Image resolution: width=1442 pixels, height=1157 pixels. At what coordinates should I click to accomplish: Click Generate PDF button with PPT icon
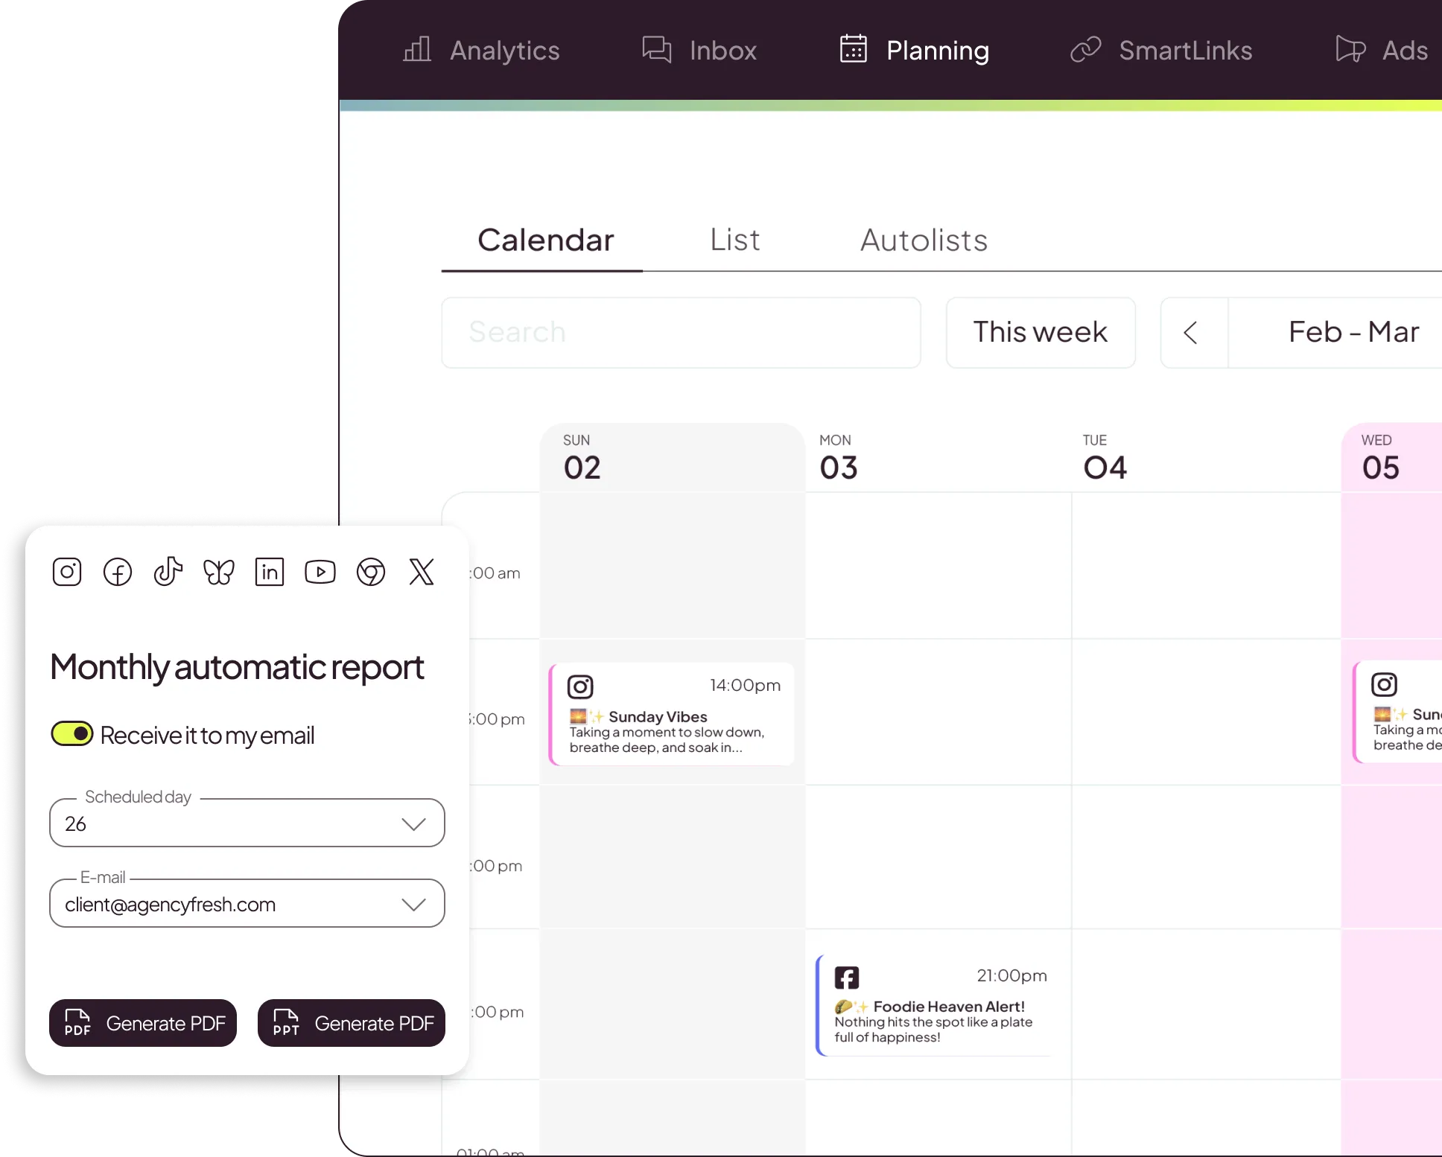click(352, 1023)
